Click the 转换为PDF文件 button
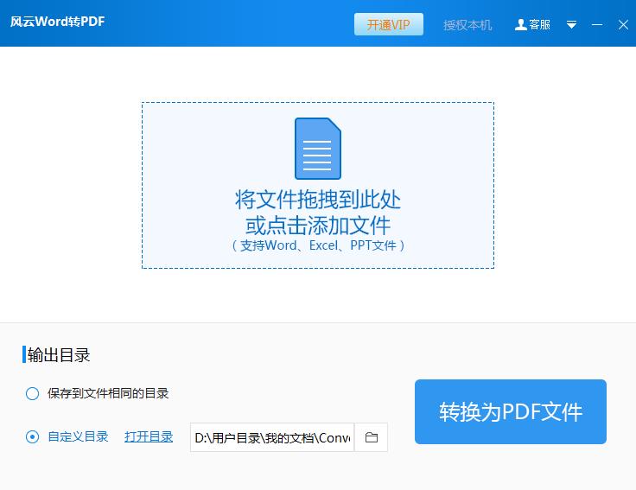This screenshot has height=490, width=636. [x=510, y=411]
